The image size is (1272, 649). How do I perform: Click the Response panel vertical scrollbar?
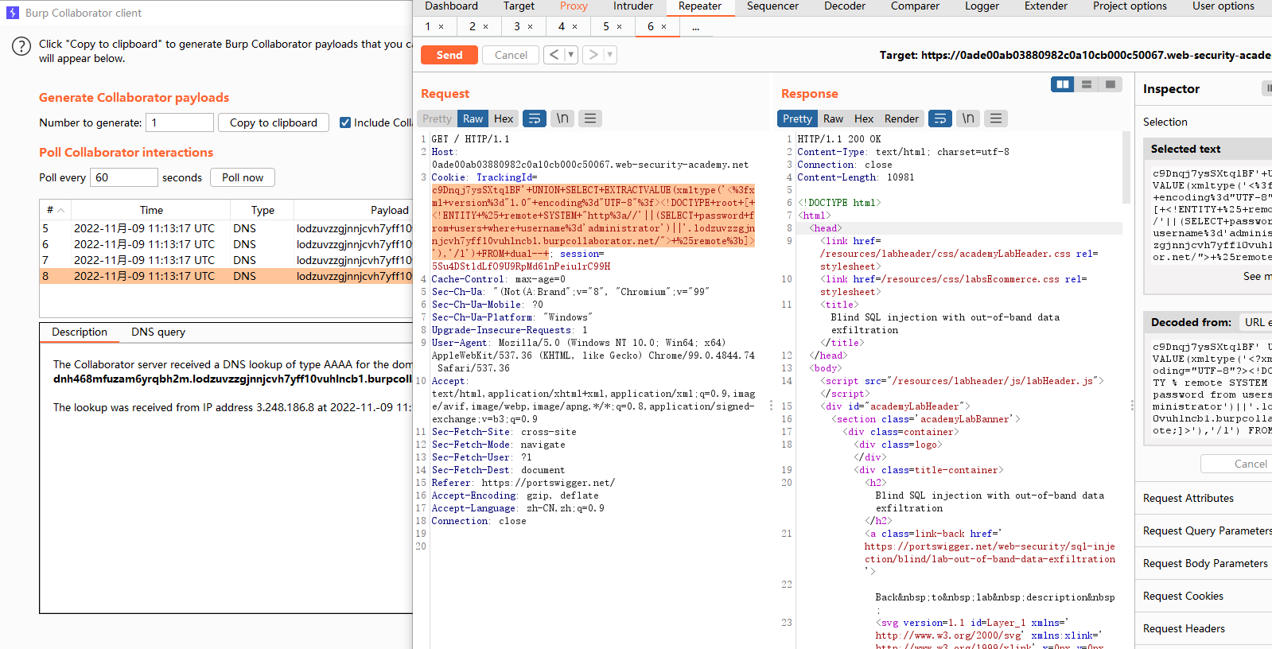1126,168
